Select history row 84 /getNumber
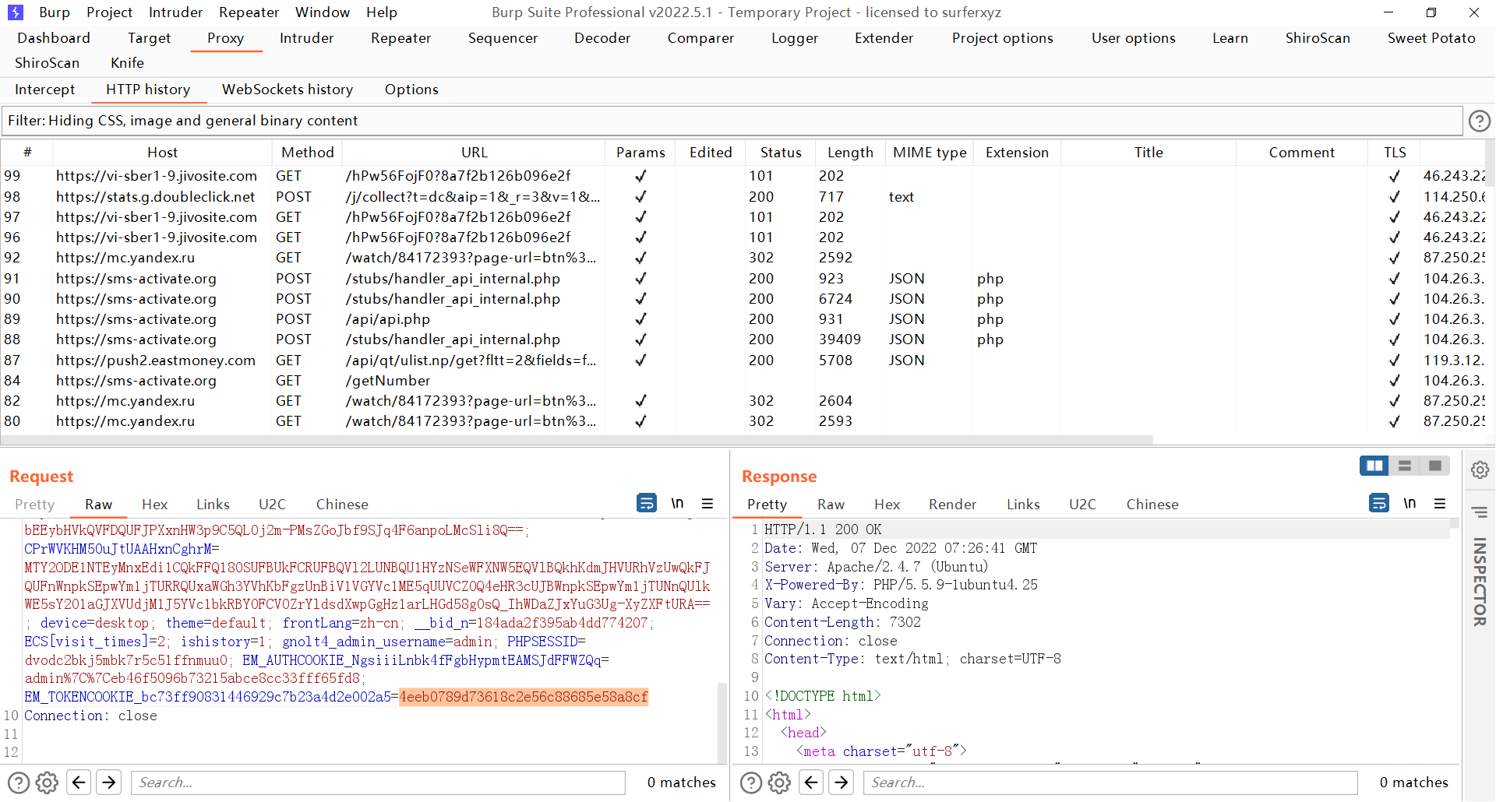The image size is (1496, 802). point(744,381)
